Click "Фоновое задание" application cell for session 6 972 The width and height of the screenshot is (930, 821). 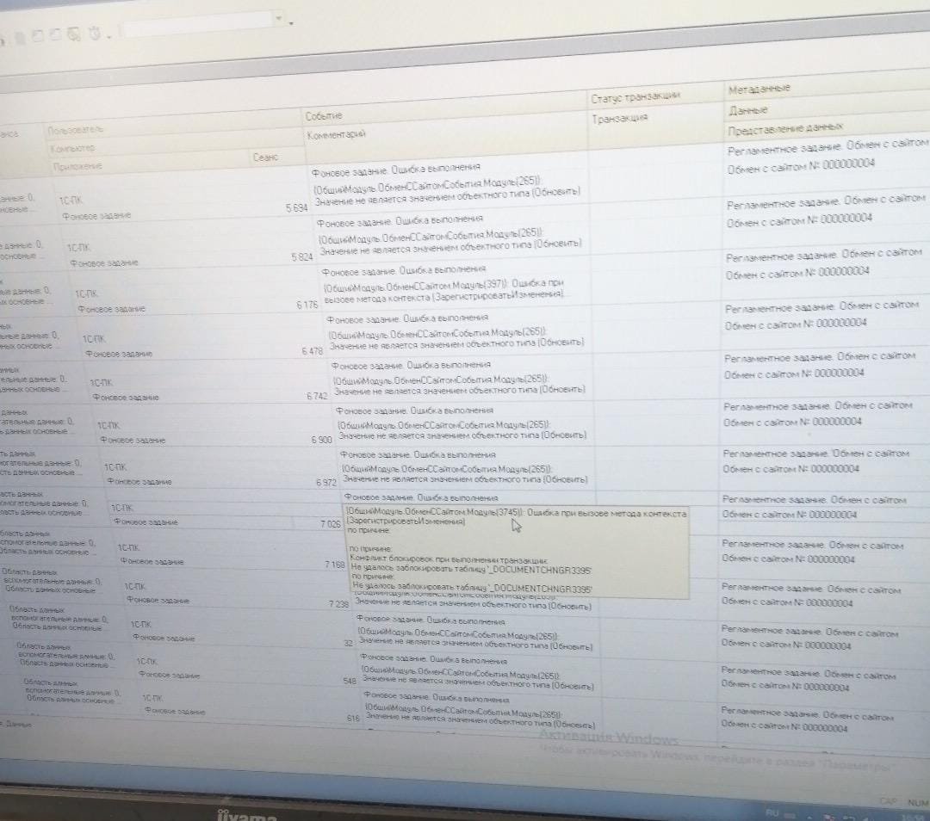[139, 481]
